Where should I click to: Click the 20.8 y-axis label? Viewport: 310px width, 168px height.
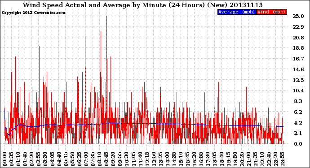[x=298, y=38]
